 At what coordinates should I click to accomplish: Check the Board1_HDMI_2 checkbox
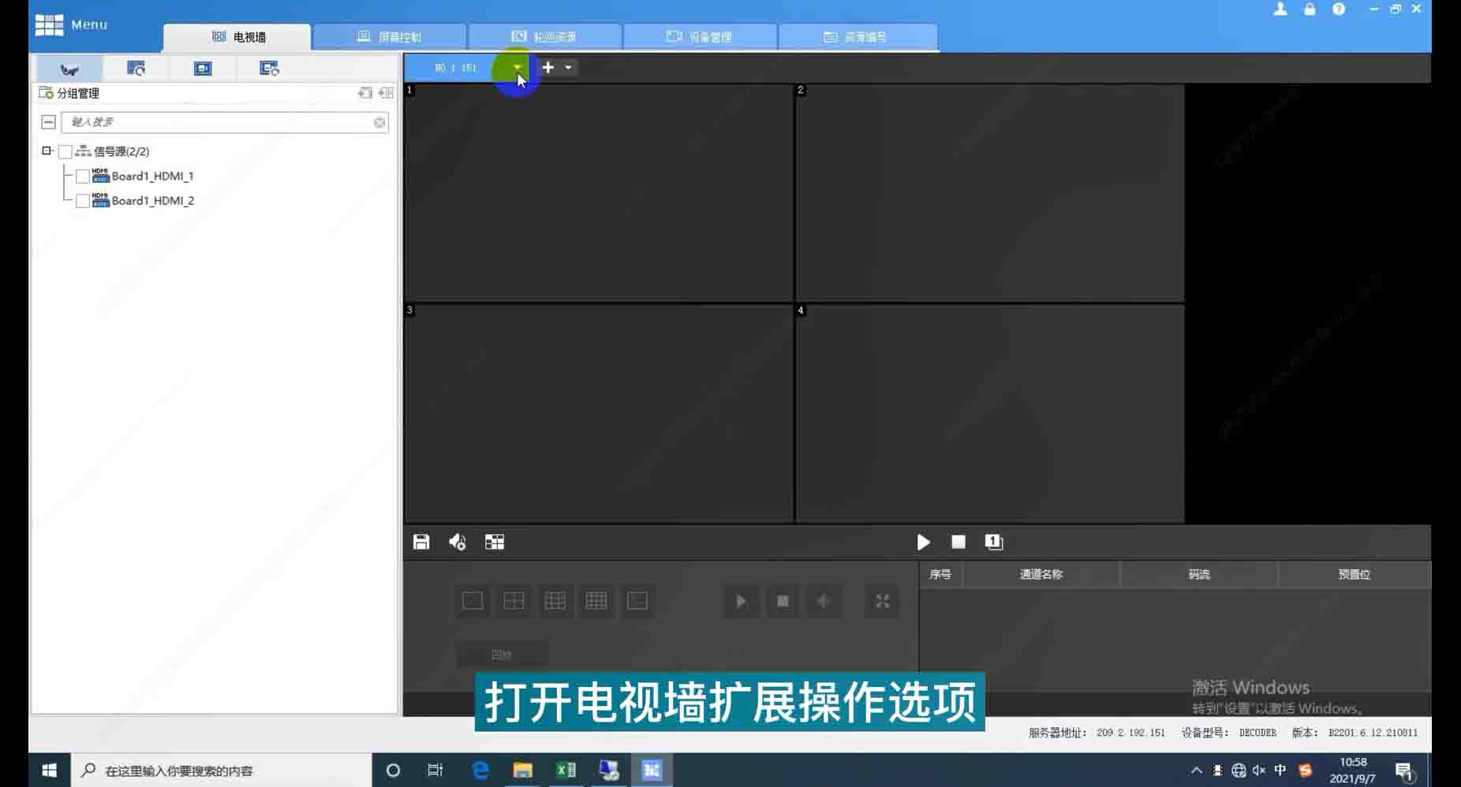pos(82,200)
